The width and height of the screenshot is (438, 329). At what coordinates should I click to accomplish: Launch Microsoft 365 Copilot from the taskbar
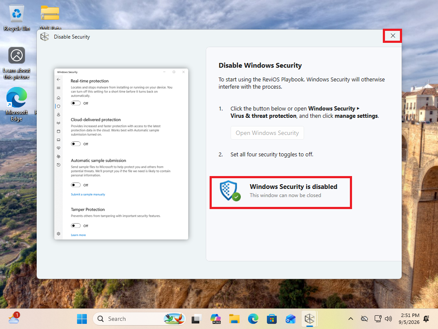coord(216,319)
